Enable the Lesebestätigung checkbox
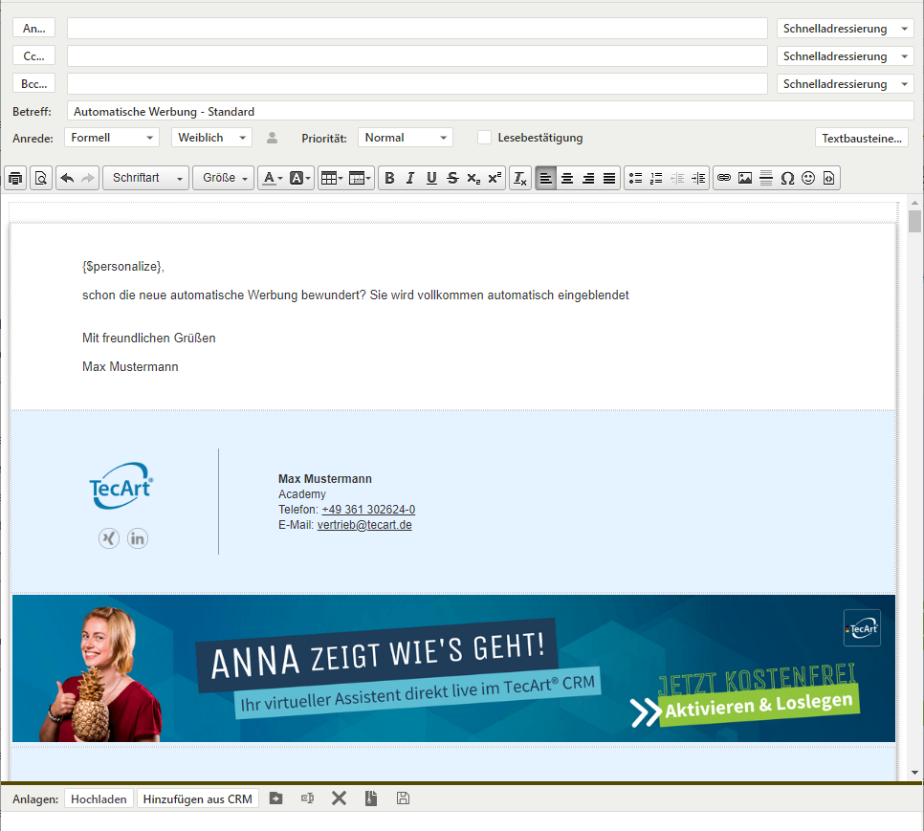Screen dimensions: 924x831 tap(485, 138)
